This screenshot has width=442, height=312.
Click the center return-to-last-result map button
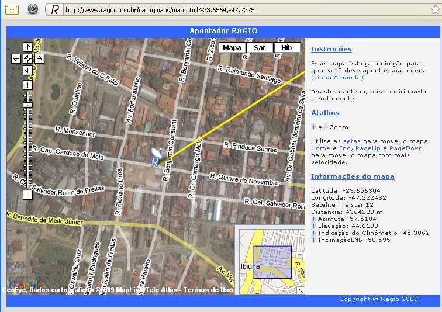[27, 58]
